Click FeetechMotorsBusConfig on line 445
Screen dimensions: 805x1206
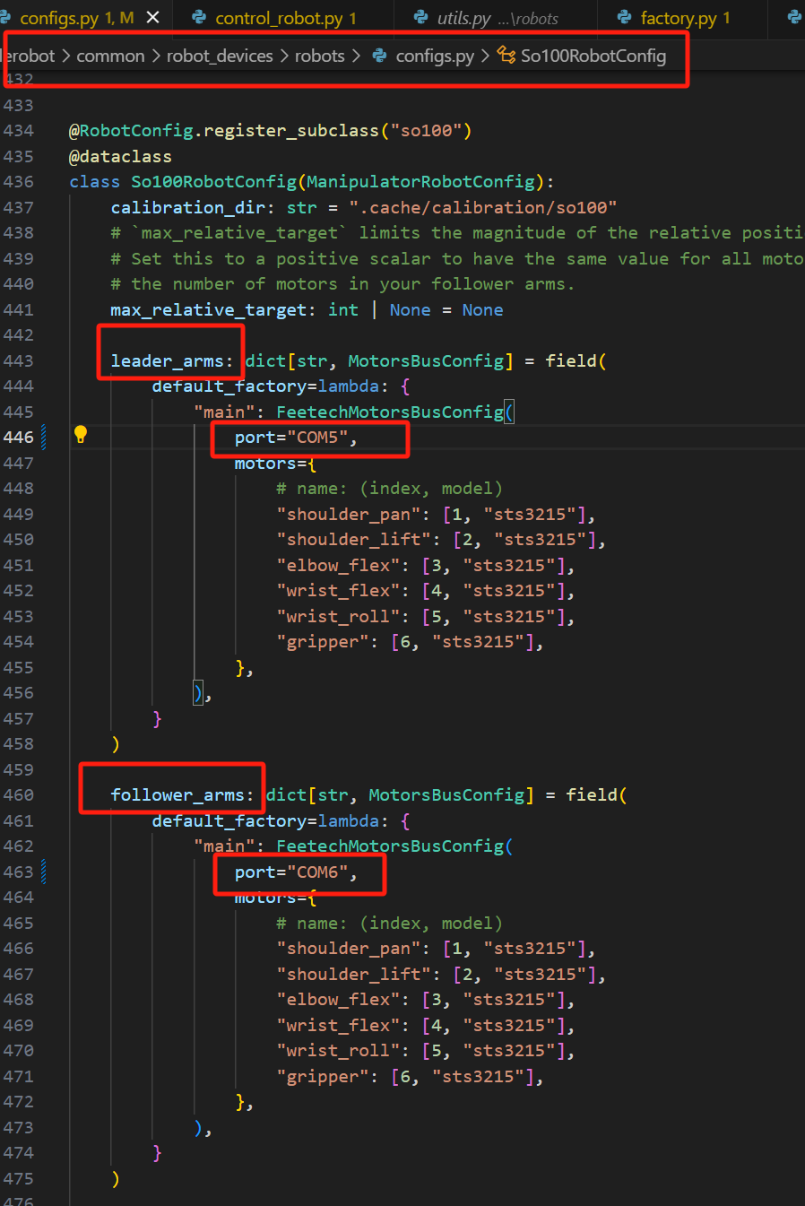pyautogui.click(x=390, y=412)
